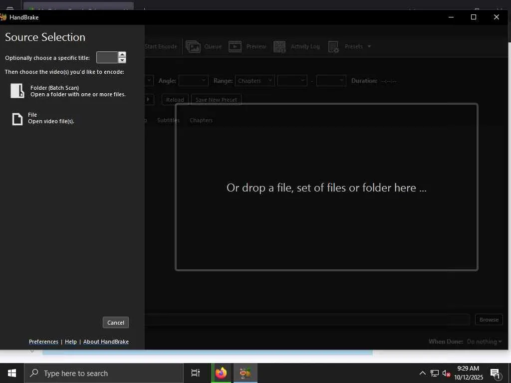Image resolution: width=511 pixels, height=383 pixels.
Task: Click the Preview film icon
Action: pos(235,46)
